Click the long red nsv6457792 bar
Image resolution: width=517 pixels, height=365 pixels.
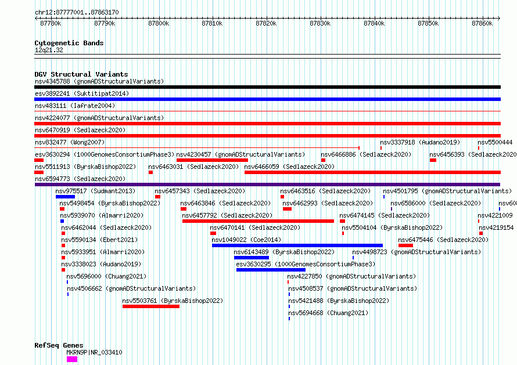tap(258, 221)
